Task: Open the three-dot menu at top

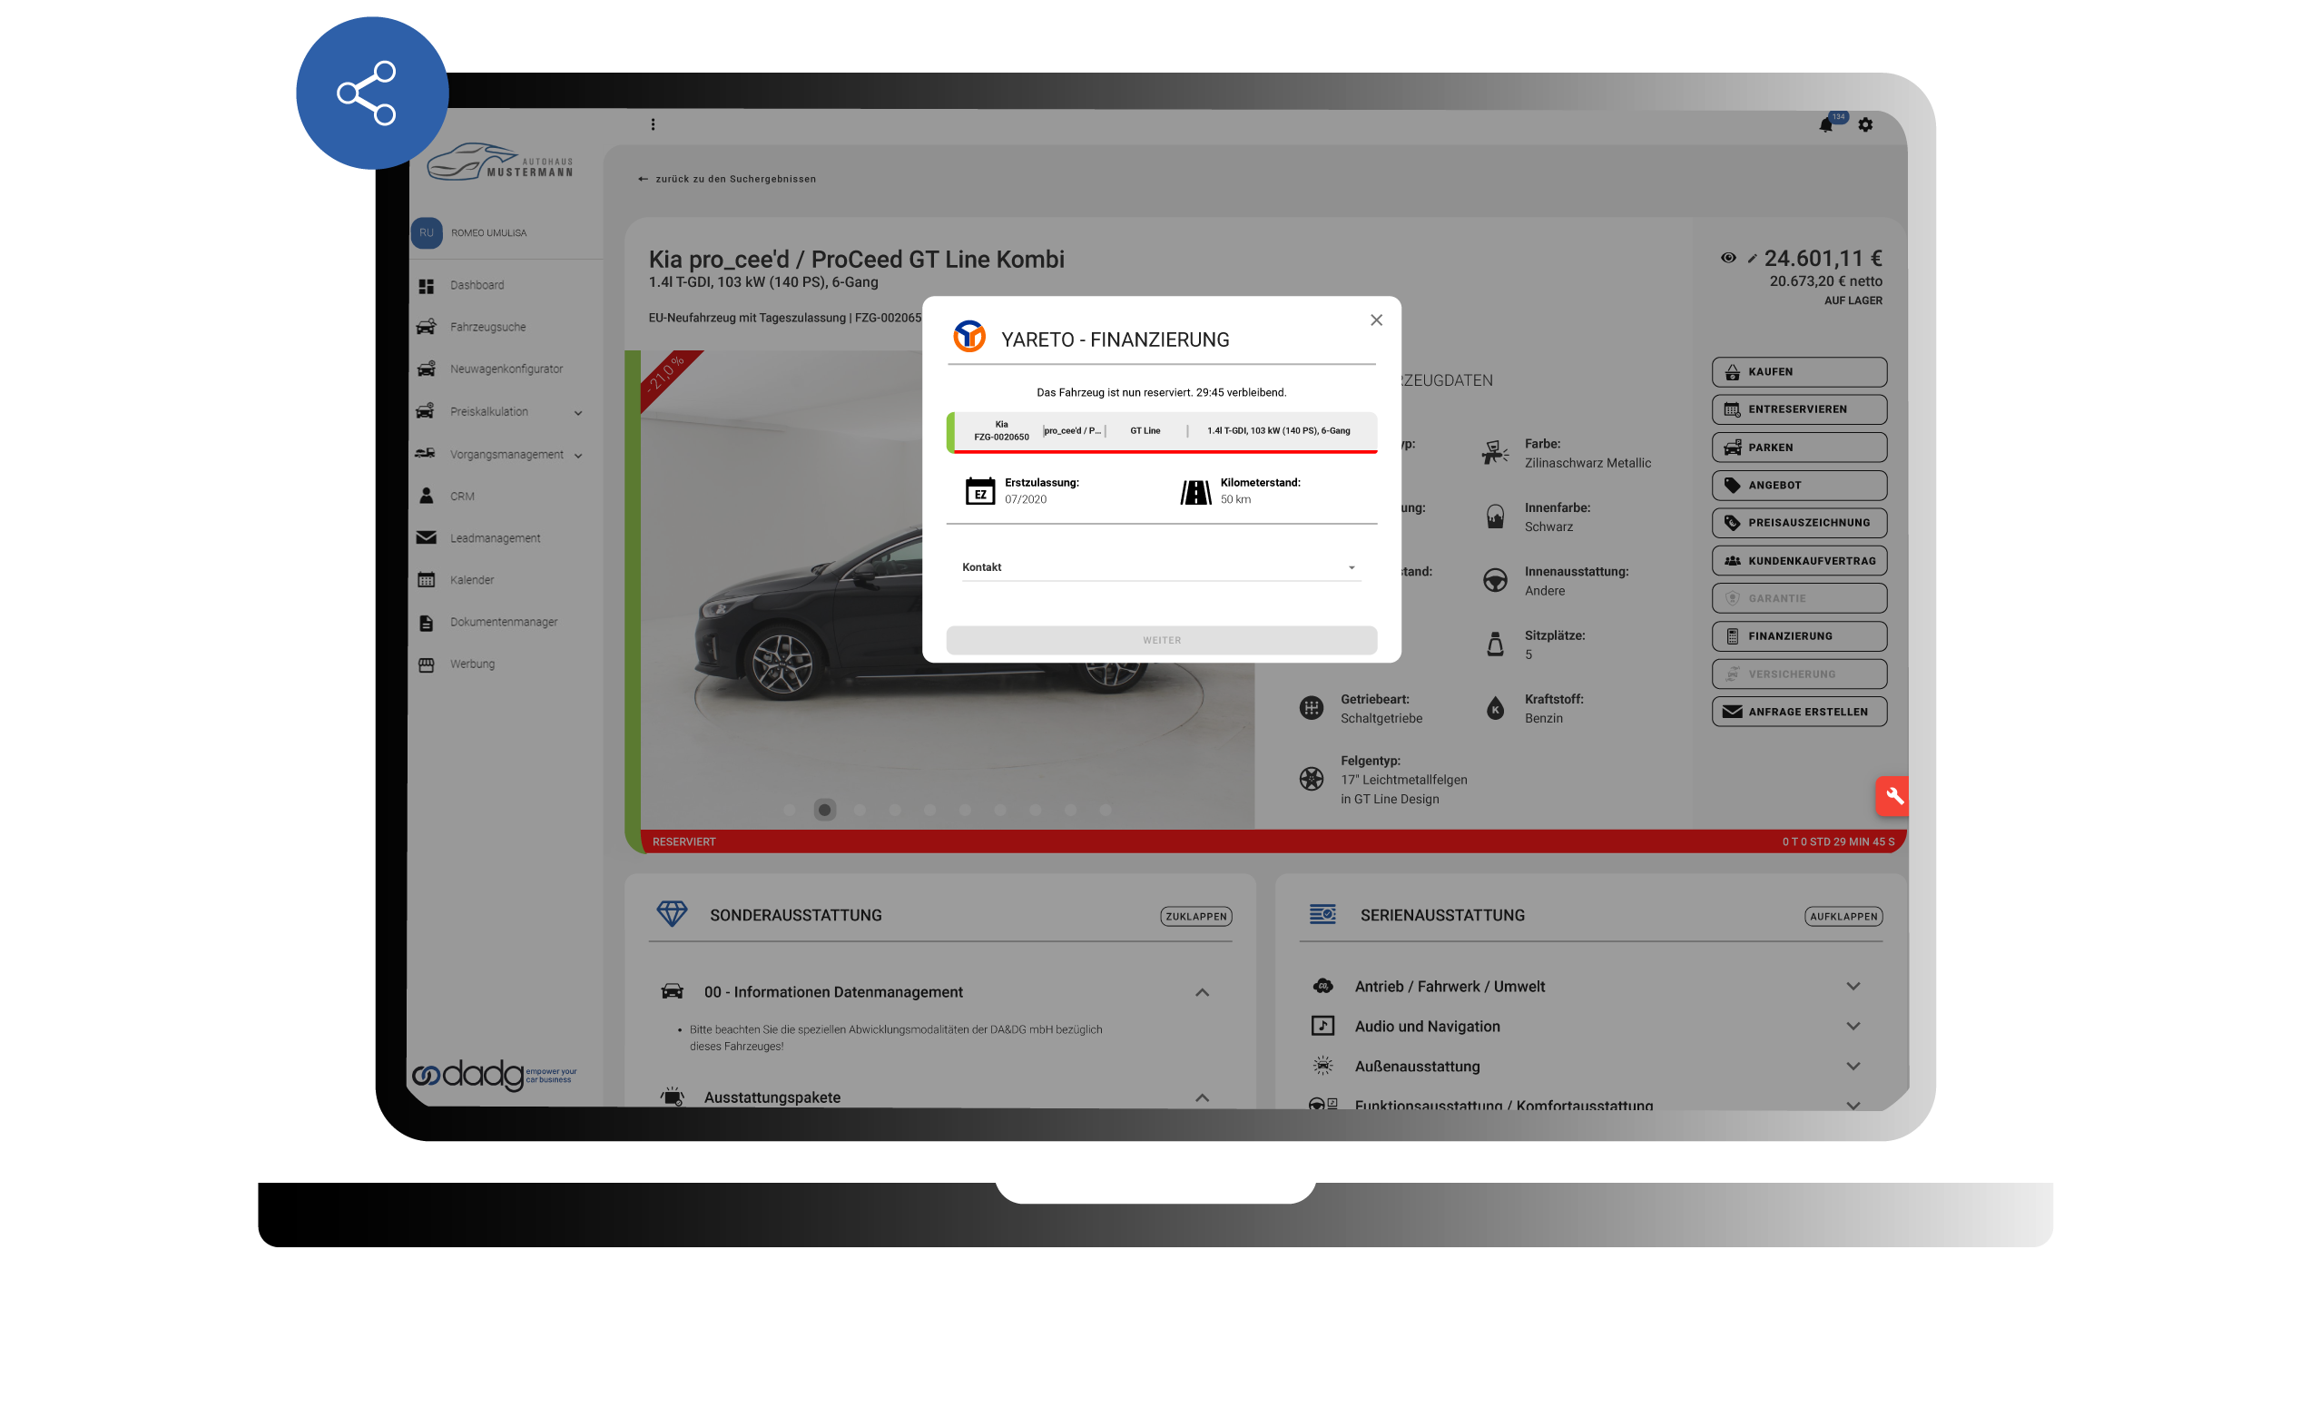Action: click(654, 123)
